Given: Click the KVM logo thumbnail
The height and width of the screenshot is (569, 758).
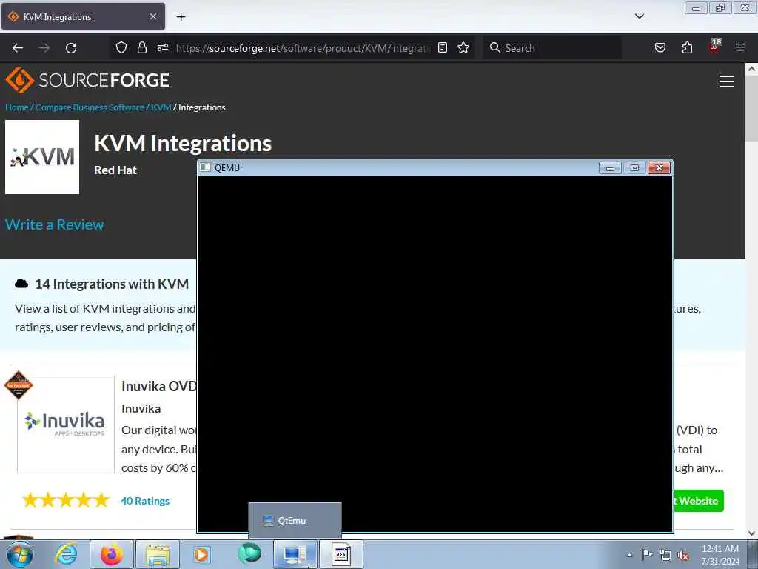Looking at the screenshot, I should click(x=42, y=157).
